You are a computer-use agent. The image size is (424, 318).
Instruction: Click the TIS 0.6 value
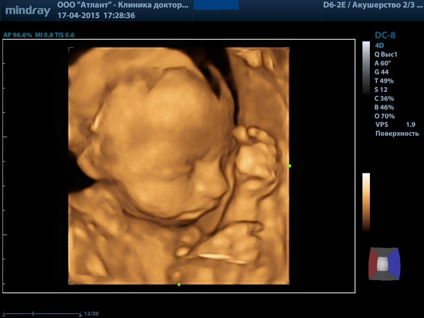coord(65,35)
